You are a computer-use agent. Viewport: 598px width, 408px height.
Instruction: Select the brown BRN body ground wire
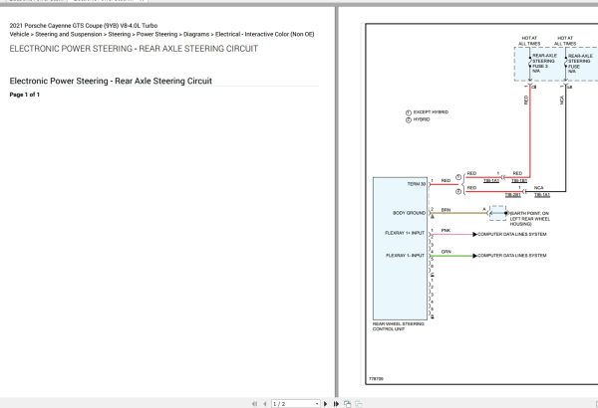click(x=458, y=213)
